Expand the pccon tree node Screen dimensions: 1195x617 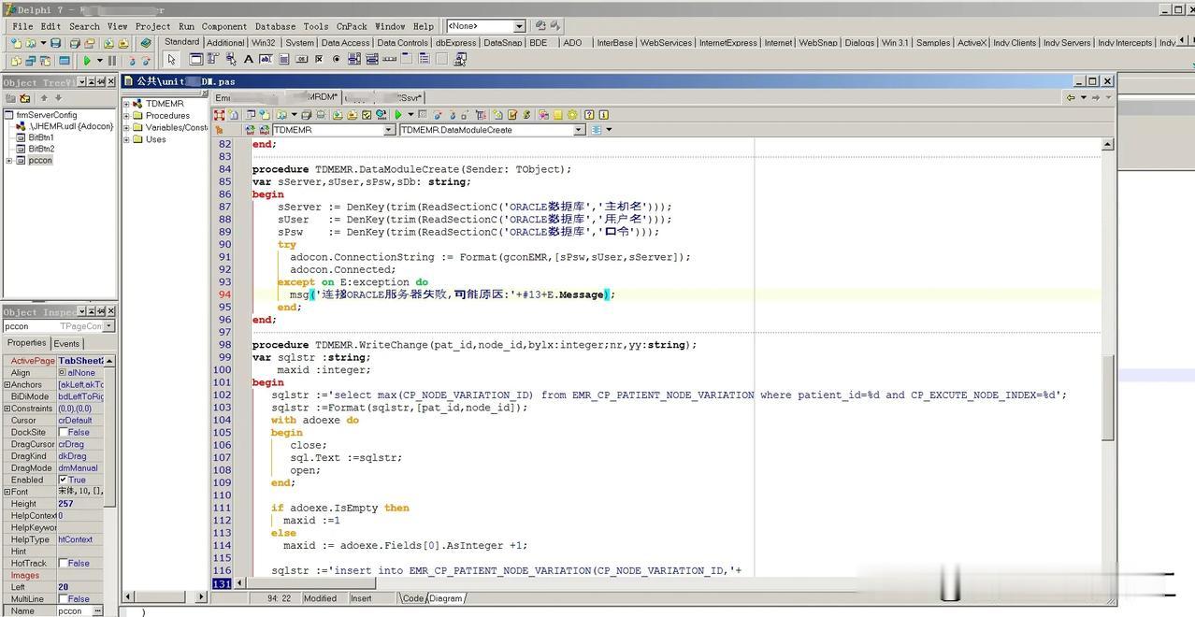9,160
